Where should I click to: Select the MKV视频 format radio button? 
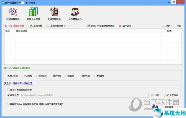coord(56,76)
